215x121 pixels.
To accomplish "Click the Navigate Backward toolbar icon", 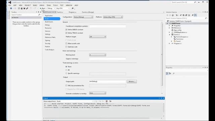I will point(11,8).
